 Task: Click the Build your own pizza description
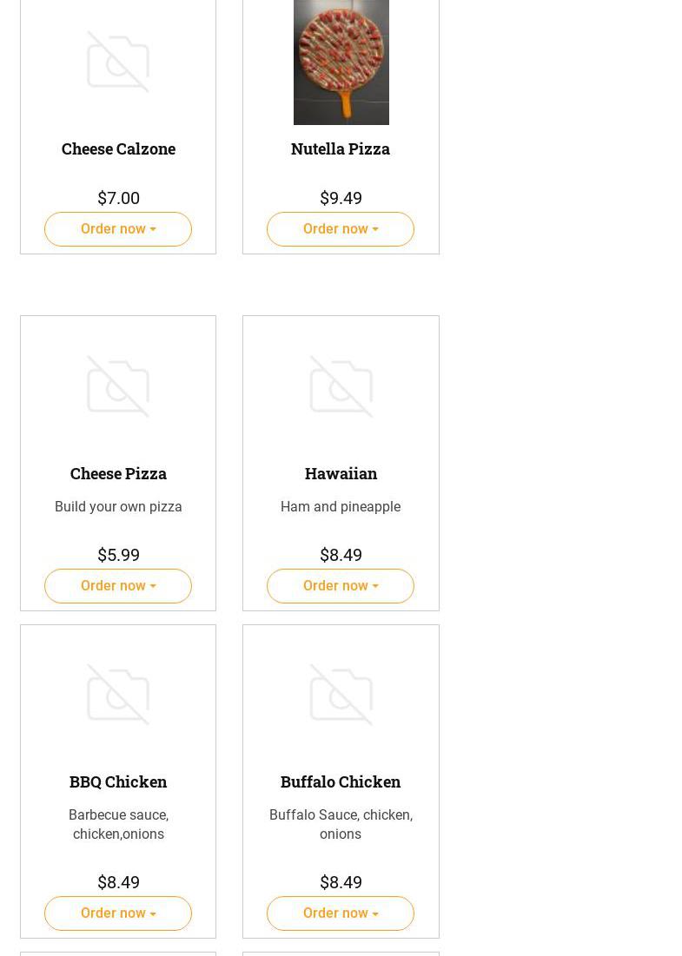click(118, 506)
